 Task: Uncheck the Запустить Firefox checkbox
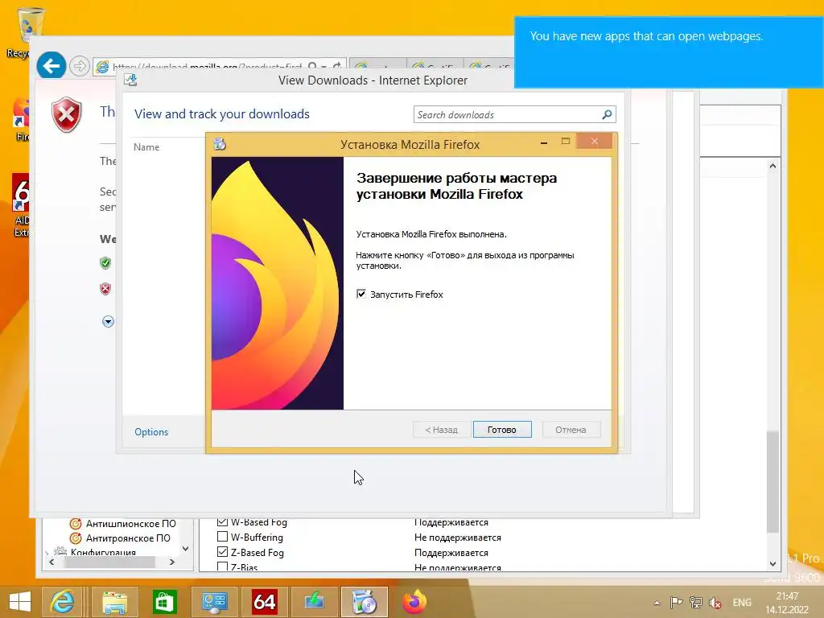(361, 294)
